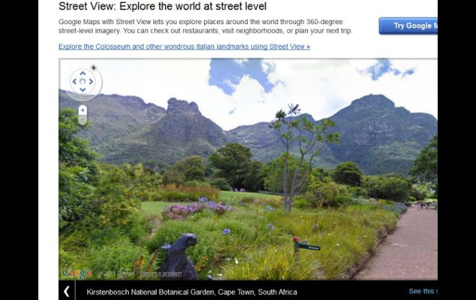Click the Try Google Maps button
The image size is (476, 300).
(408, 26)
